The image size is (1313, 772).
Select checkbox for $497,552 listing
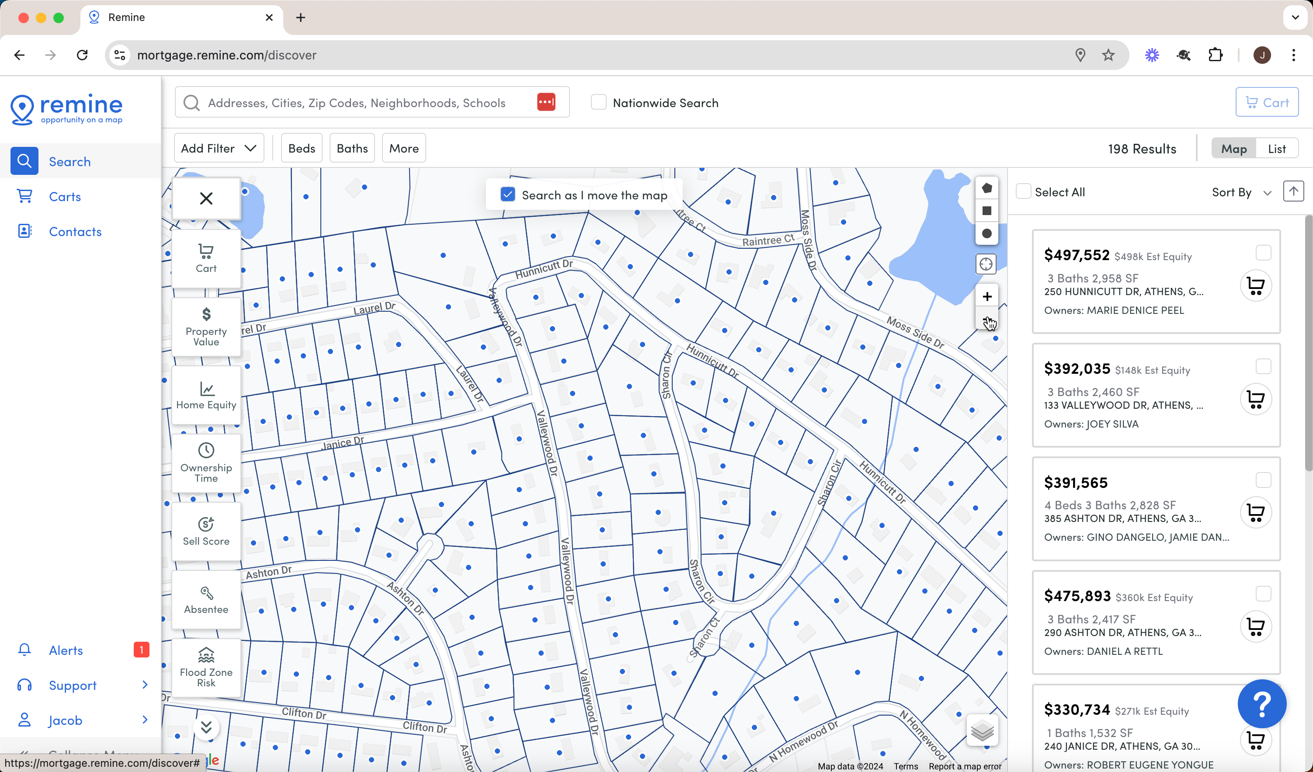[x=1263, y=254]
